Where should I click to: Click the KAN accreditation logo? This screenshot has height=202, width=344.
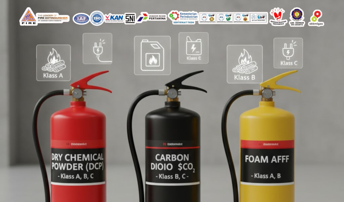[x=114, y=18]
